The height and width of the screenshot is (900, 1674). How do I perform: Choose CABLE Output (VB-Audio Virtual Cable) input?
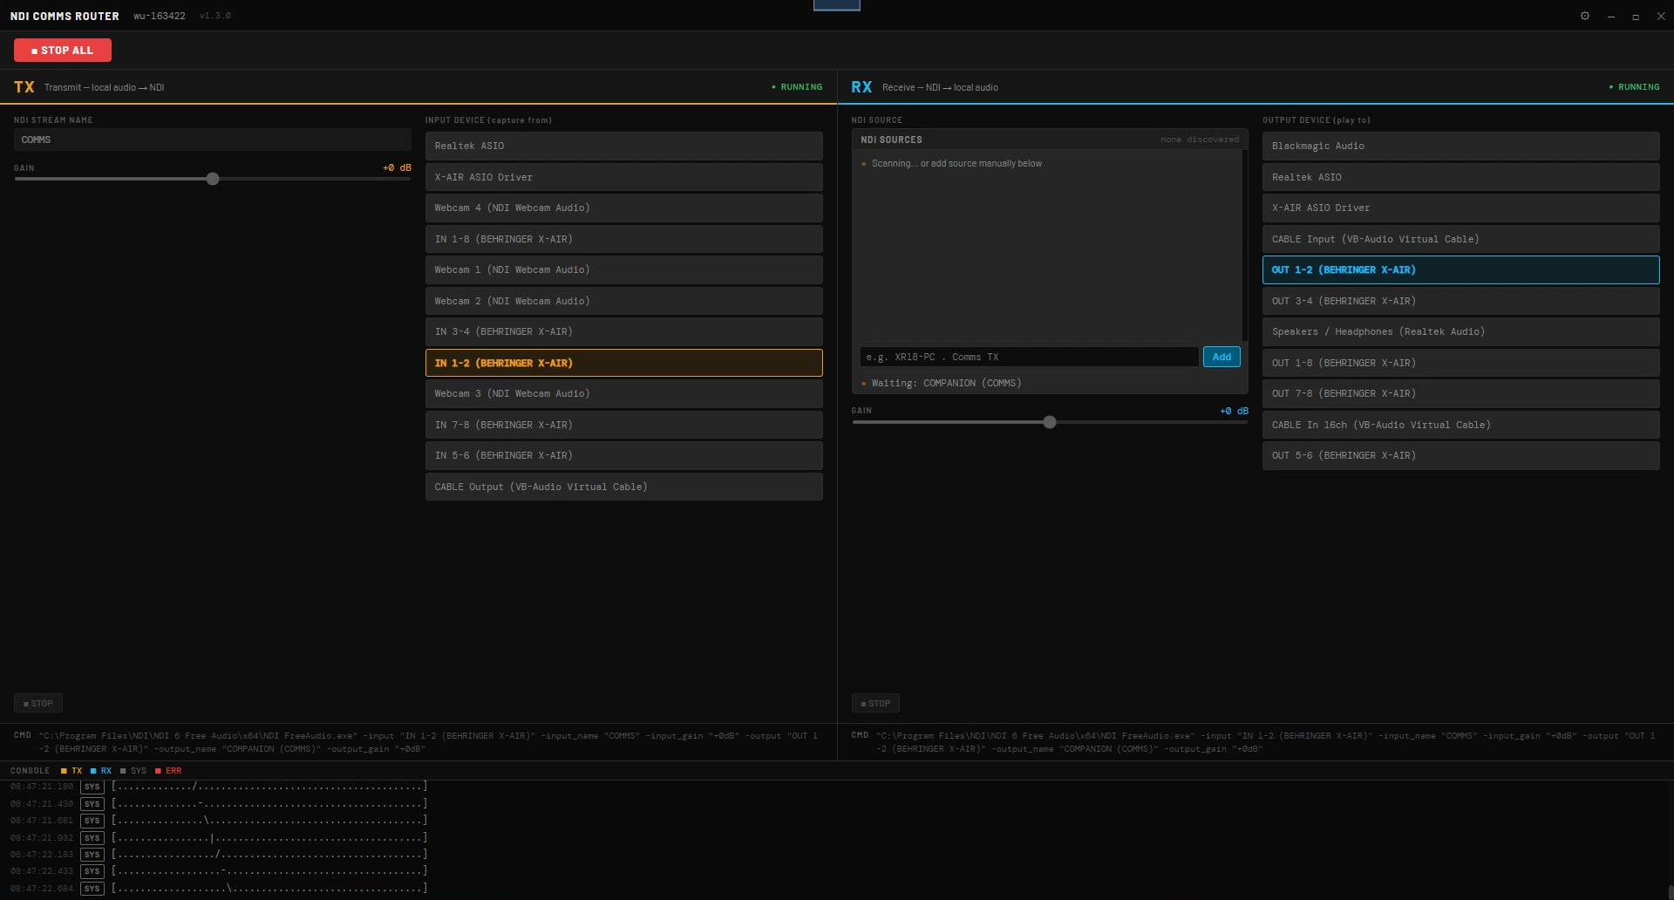(x=623, y=487)
